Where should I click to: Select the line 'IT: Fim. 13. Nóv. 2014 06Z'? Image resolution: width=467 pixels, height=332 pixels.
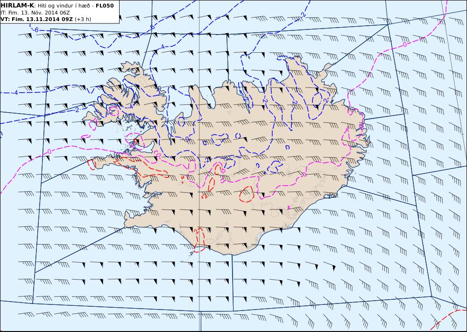tap(35, 13)
